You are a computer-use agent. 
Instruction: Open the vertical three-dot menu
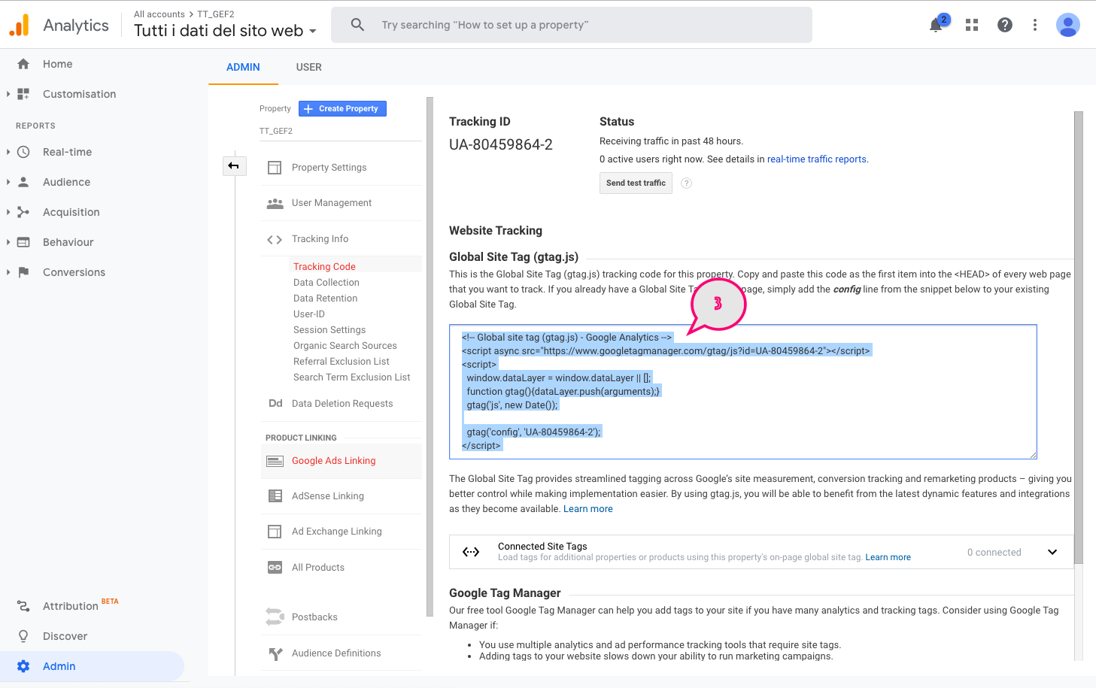pyautogui.click(x=1035, y=25)
